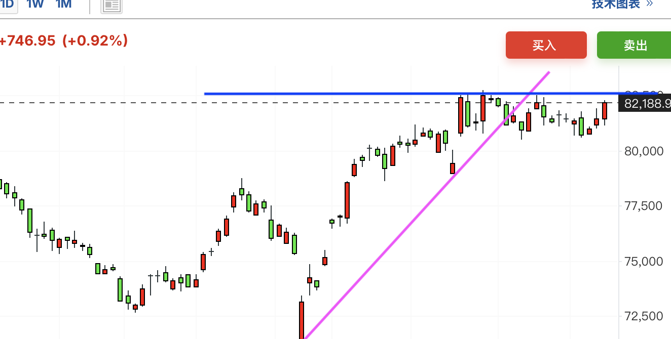The width and height of the screenshot is (671, 339).
Task: Click the 75,000 price axis label
Action: [x=642, y=261]
